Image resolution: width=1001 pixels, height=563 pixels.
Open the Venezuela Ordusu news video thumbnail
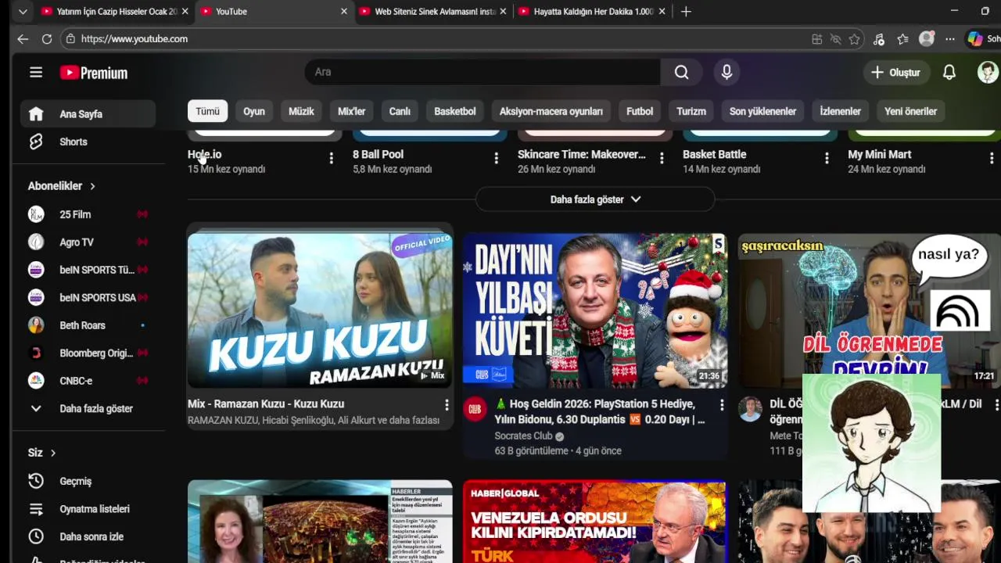click(x=595, y=522)
